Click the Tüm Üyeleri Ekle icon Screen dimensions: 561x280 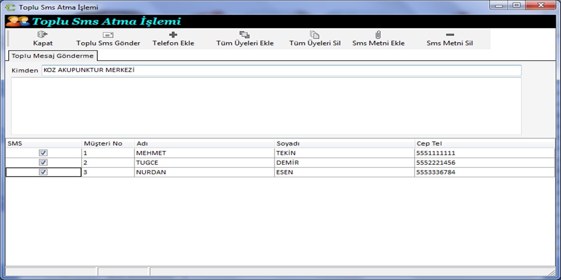[x=245, y=35]
